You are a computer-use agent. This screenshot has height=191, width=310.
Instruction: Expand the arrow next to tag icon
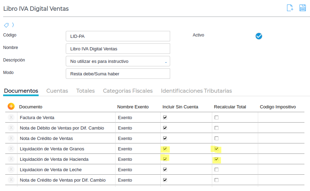click(13, 25)
